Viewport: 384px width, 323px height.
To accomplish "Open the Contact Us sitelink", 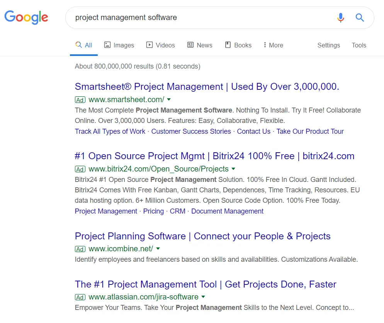I will (254, 131).
